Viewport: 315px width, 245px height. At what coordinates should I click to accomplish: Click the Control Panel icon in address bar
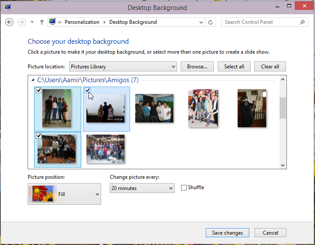(53, 22)
